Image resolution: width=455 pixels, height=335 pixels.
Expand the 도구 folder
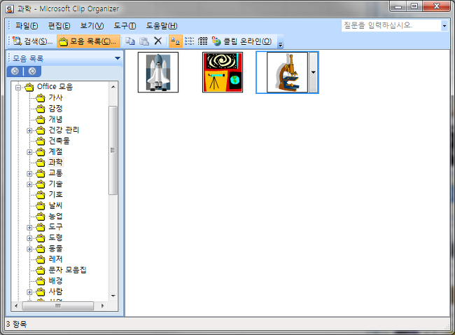(x=29, y=228)
